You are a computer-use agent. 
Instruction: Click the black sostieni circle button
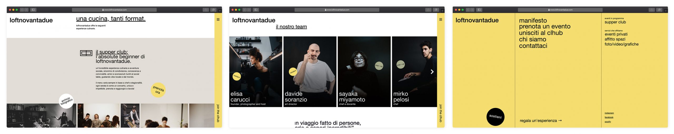(x=495, y=117)
